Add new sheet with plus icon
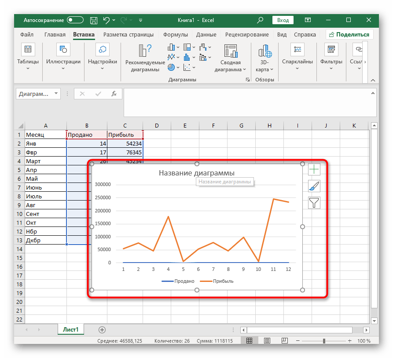Screen dimensions: 393x358 tap(102, 329)
